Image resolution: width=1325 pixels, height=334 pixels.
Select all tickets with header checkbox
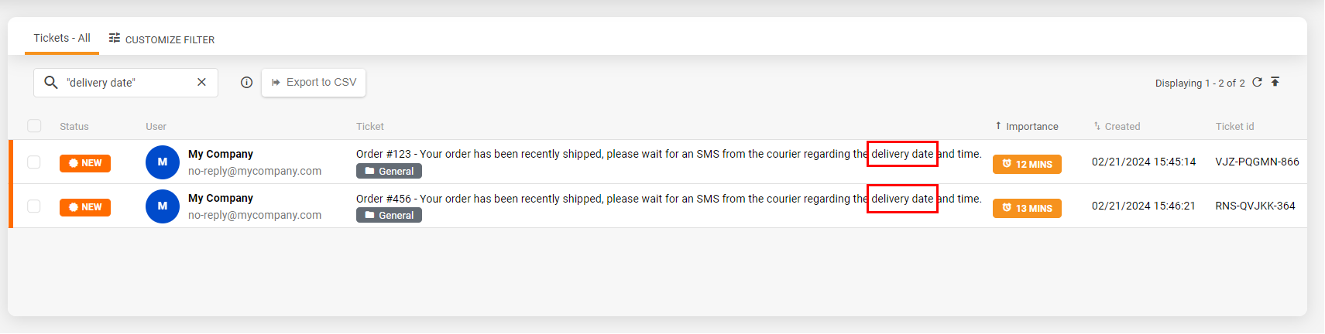[x=34, y=126]
